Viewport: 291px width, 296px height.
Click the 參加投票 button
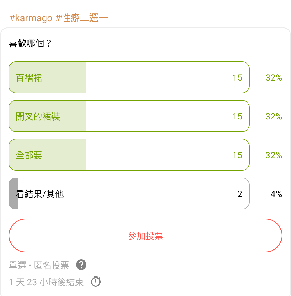coord(145,236)
